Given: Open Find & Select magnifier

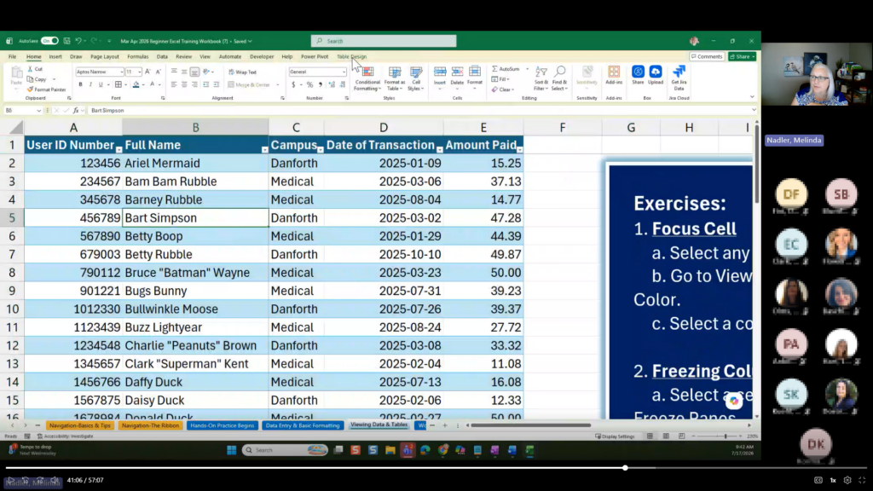Looking at the screenshot, I should pyautogui.click(x=559, y=78).
